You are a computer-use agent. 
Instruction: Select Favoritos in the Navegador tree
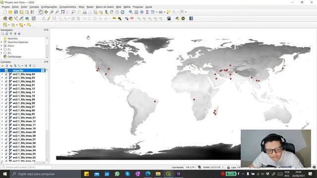(12, 39)
